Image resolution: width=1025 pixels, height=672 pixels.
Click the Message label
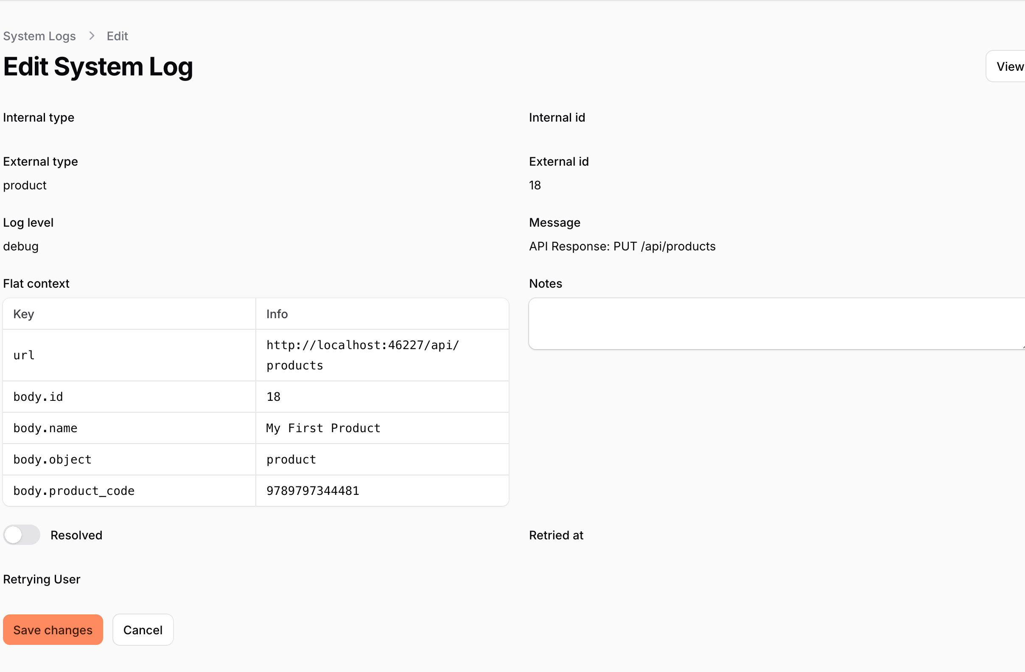(554, 222)
